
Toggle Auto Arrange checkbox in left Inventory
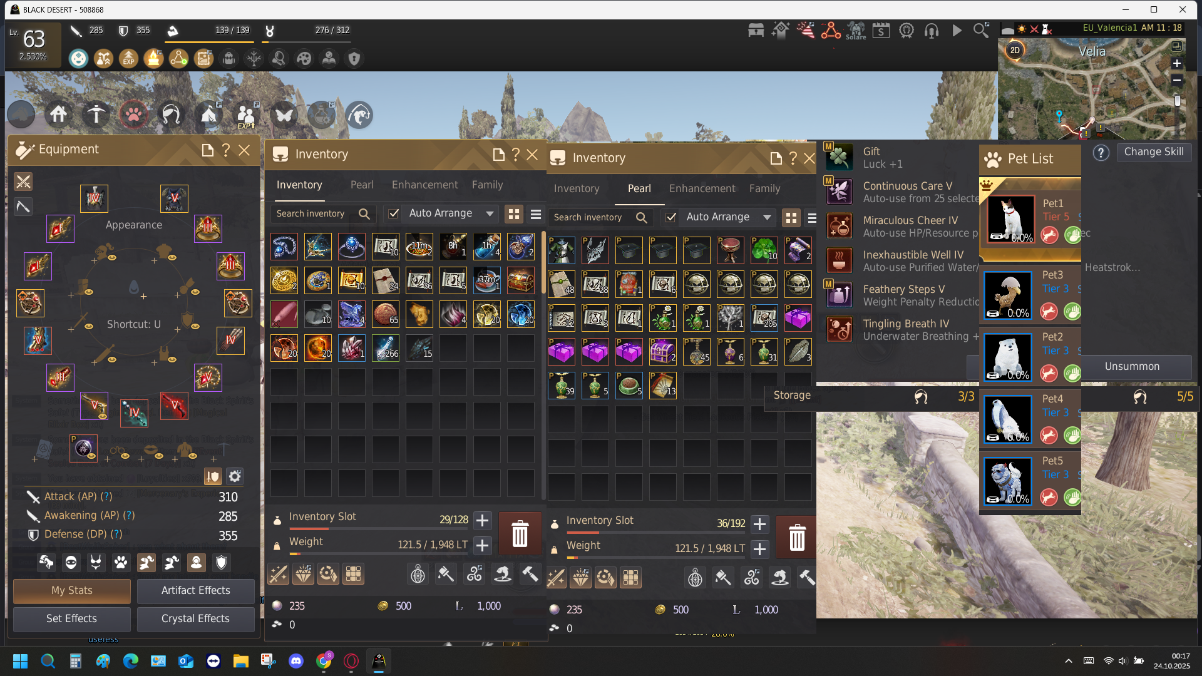pyautogui.click(x=394, y=213)
